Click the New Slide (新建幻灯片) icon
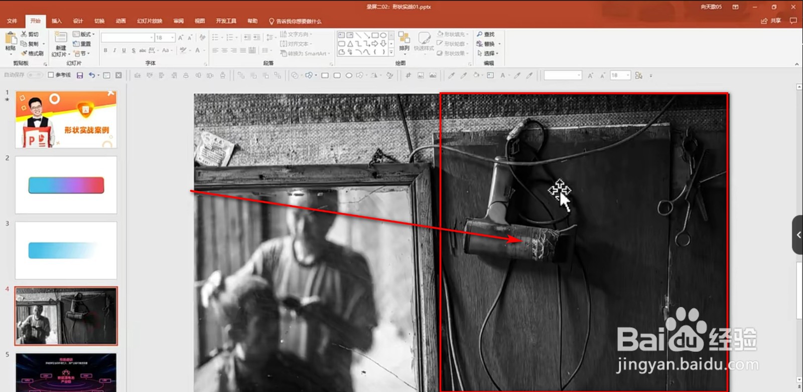803x392 pixels. (61, 38)
